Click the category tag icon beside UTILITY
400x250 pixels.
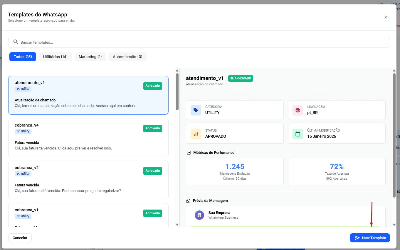[x=196, y=110]
